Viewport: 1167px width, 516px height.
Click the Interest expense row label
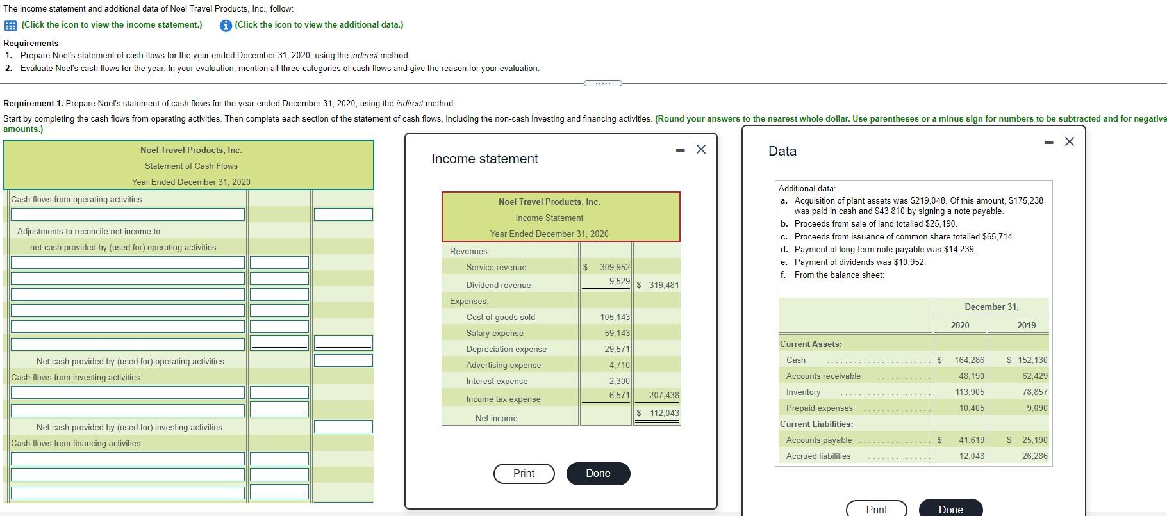[x=497, y=381]
